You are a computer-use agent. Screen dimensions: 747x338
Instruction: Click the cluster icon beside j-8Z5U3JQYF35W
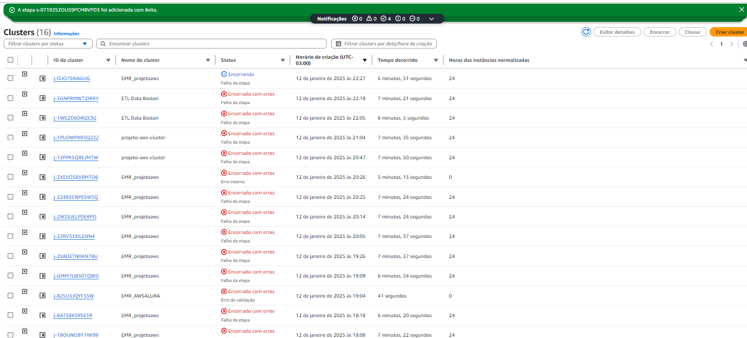coord(42,295)
